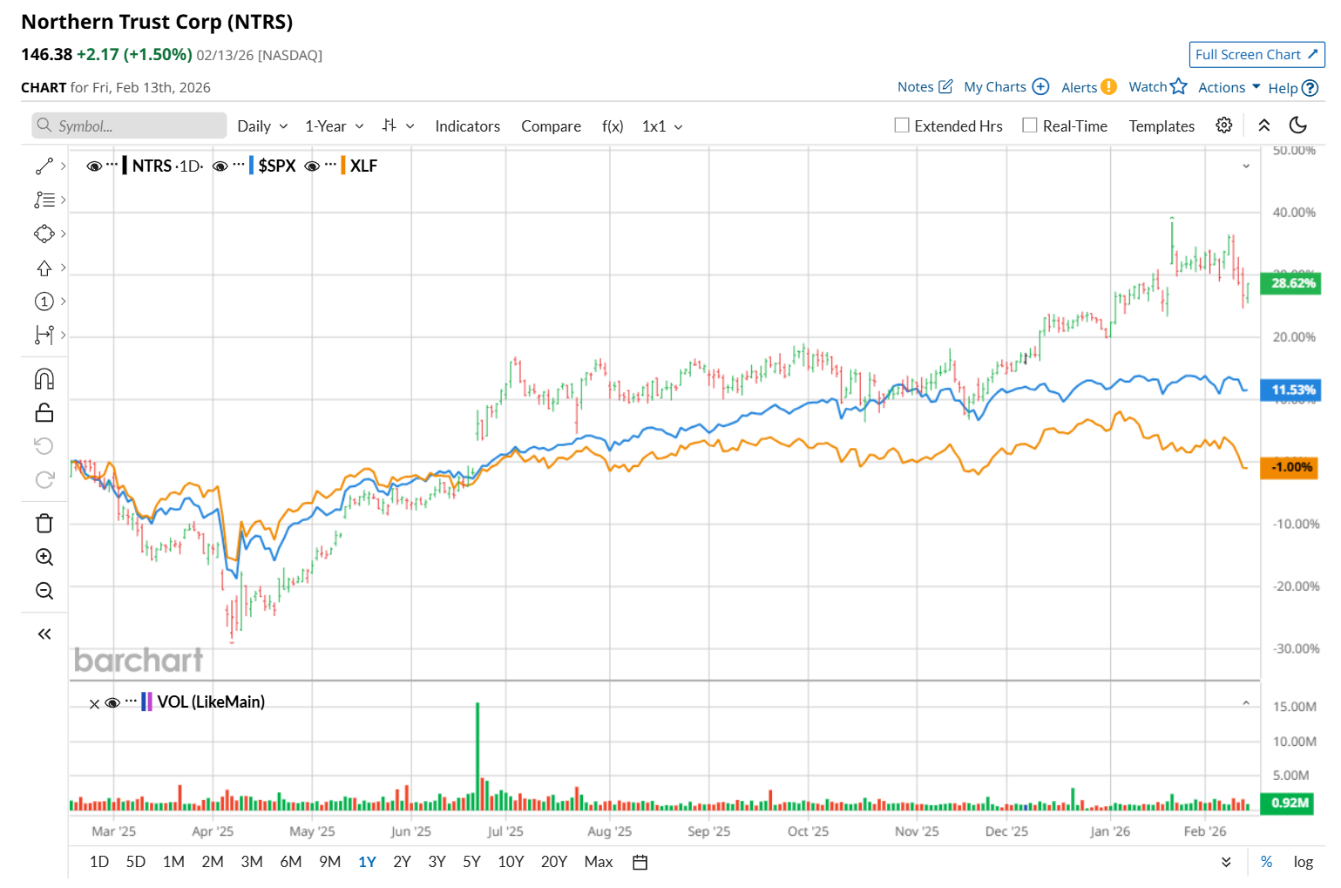
Task: Lock drawings with the padlock icon
Action: 44,412
